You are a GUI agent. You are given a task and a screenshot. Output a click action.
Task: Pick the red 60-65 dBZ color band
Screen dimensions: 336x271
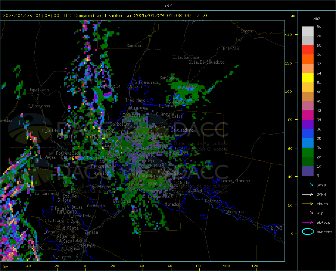click(308, 50)
